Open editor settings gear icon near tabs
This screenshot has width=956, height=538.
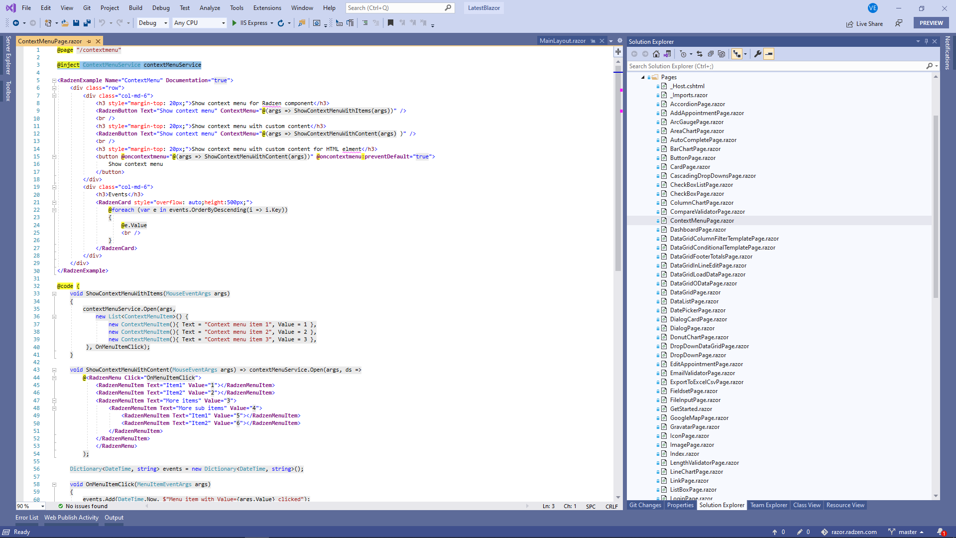[620, 41]
